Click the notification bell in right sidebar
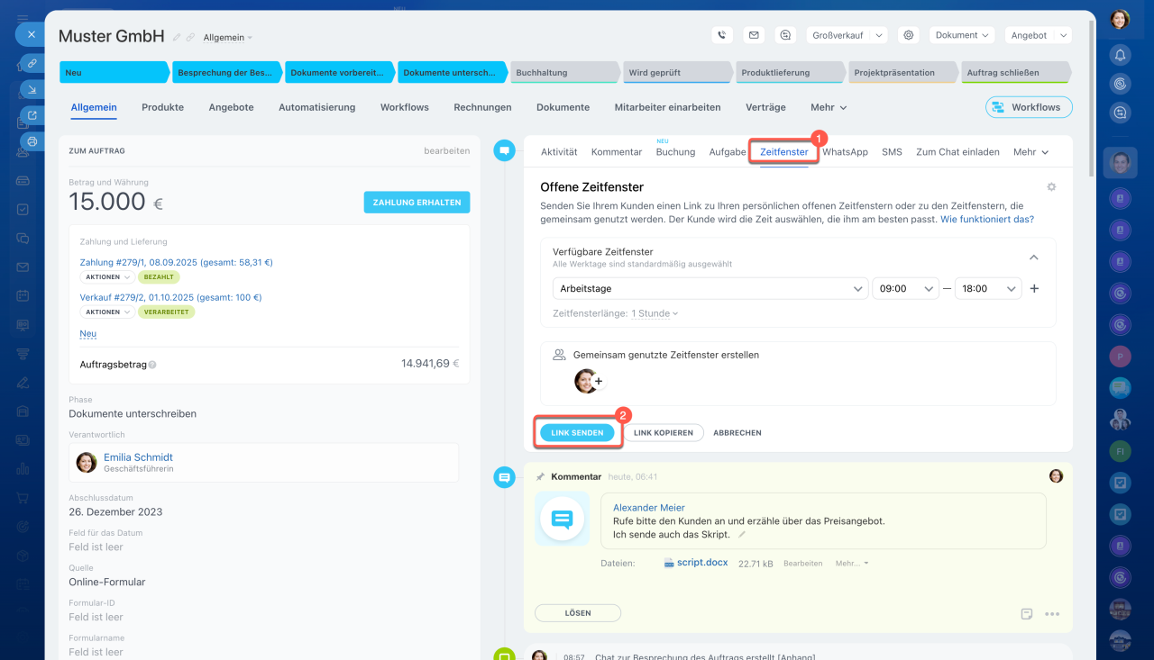1154x660 pixels. (1120, 55)
